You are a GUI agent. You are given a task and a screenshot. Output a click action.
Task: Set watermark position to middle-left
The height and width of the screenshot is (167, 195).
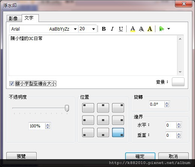[x=88, y=120]
